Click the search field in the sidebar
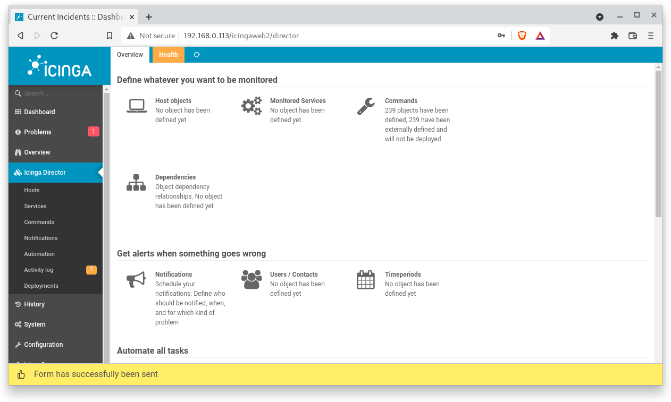 point(53,93)
